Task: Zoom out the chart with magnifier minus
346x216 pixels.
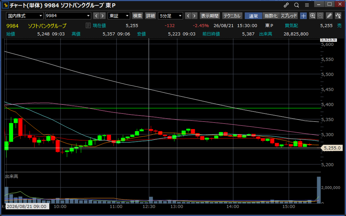Action: [320, 16]
